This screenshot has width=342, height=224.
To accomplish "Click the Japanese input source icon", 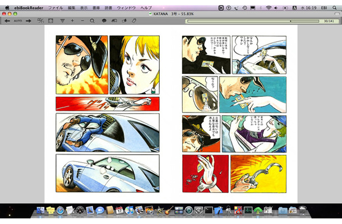I will point(294,8).
